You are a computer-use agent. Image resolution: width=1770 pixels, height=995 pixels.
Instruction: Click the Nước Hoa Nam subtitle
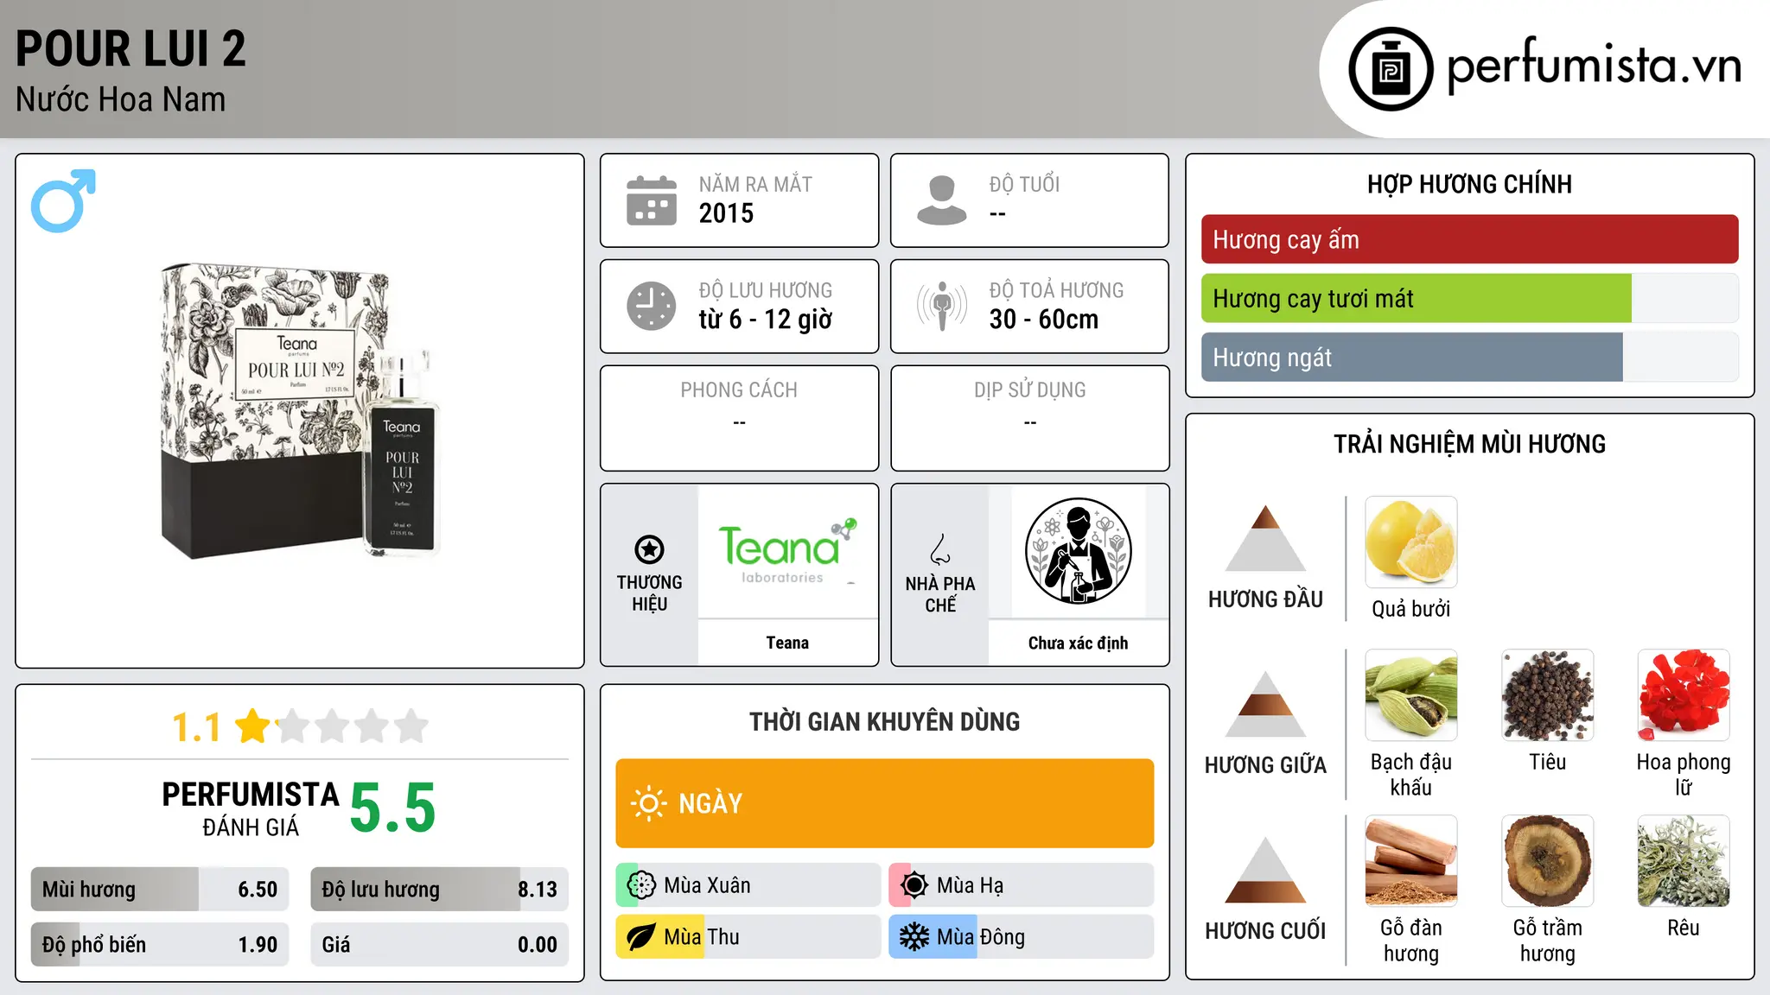[120, 99]
